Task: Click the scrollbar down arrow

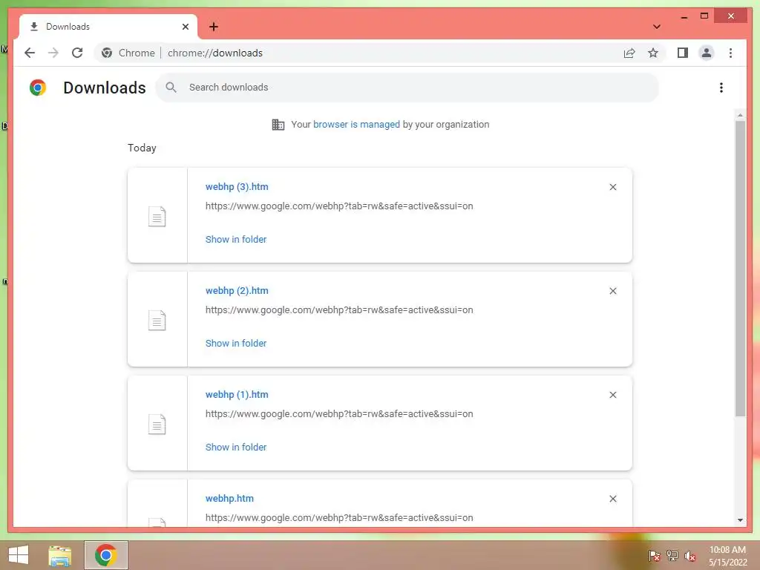Action: pos(740,520)
